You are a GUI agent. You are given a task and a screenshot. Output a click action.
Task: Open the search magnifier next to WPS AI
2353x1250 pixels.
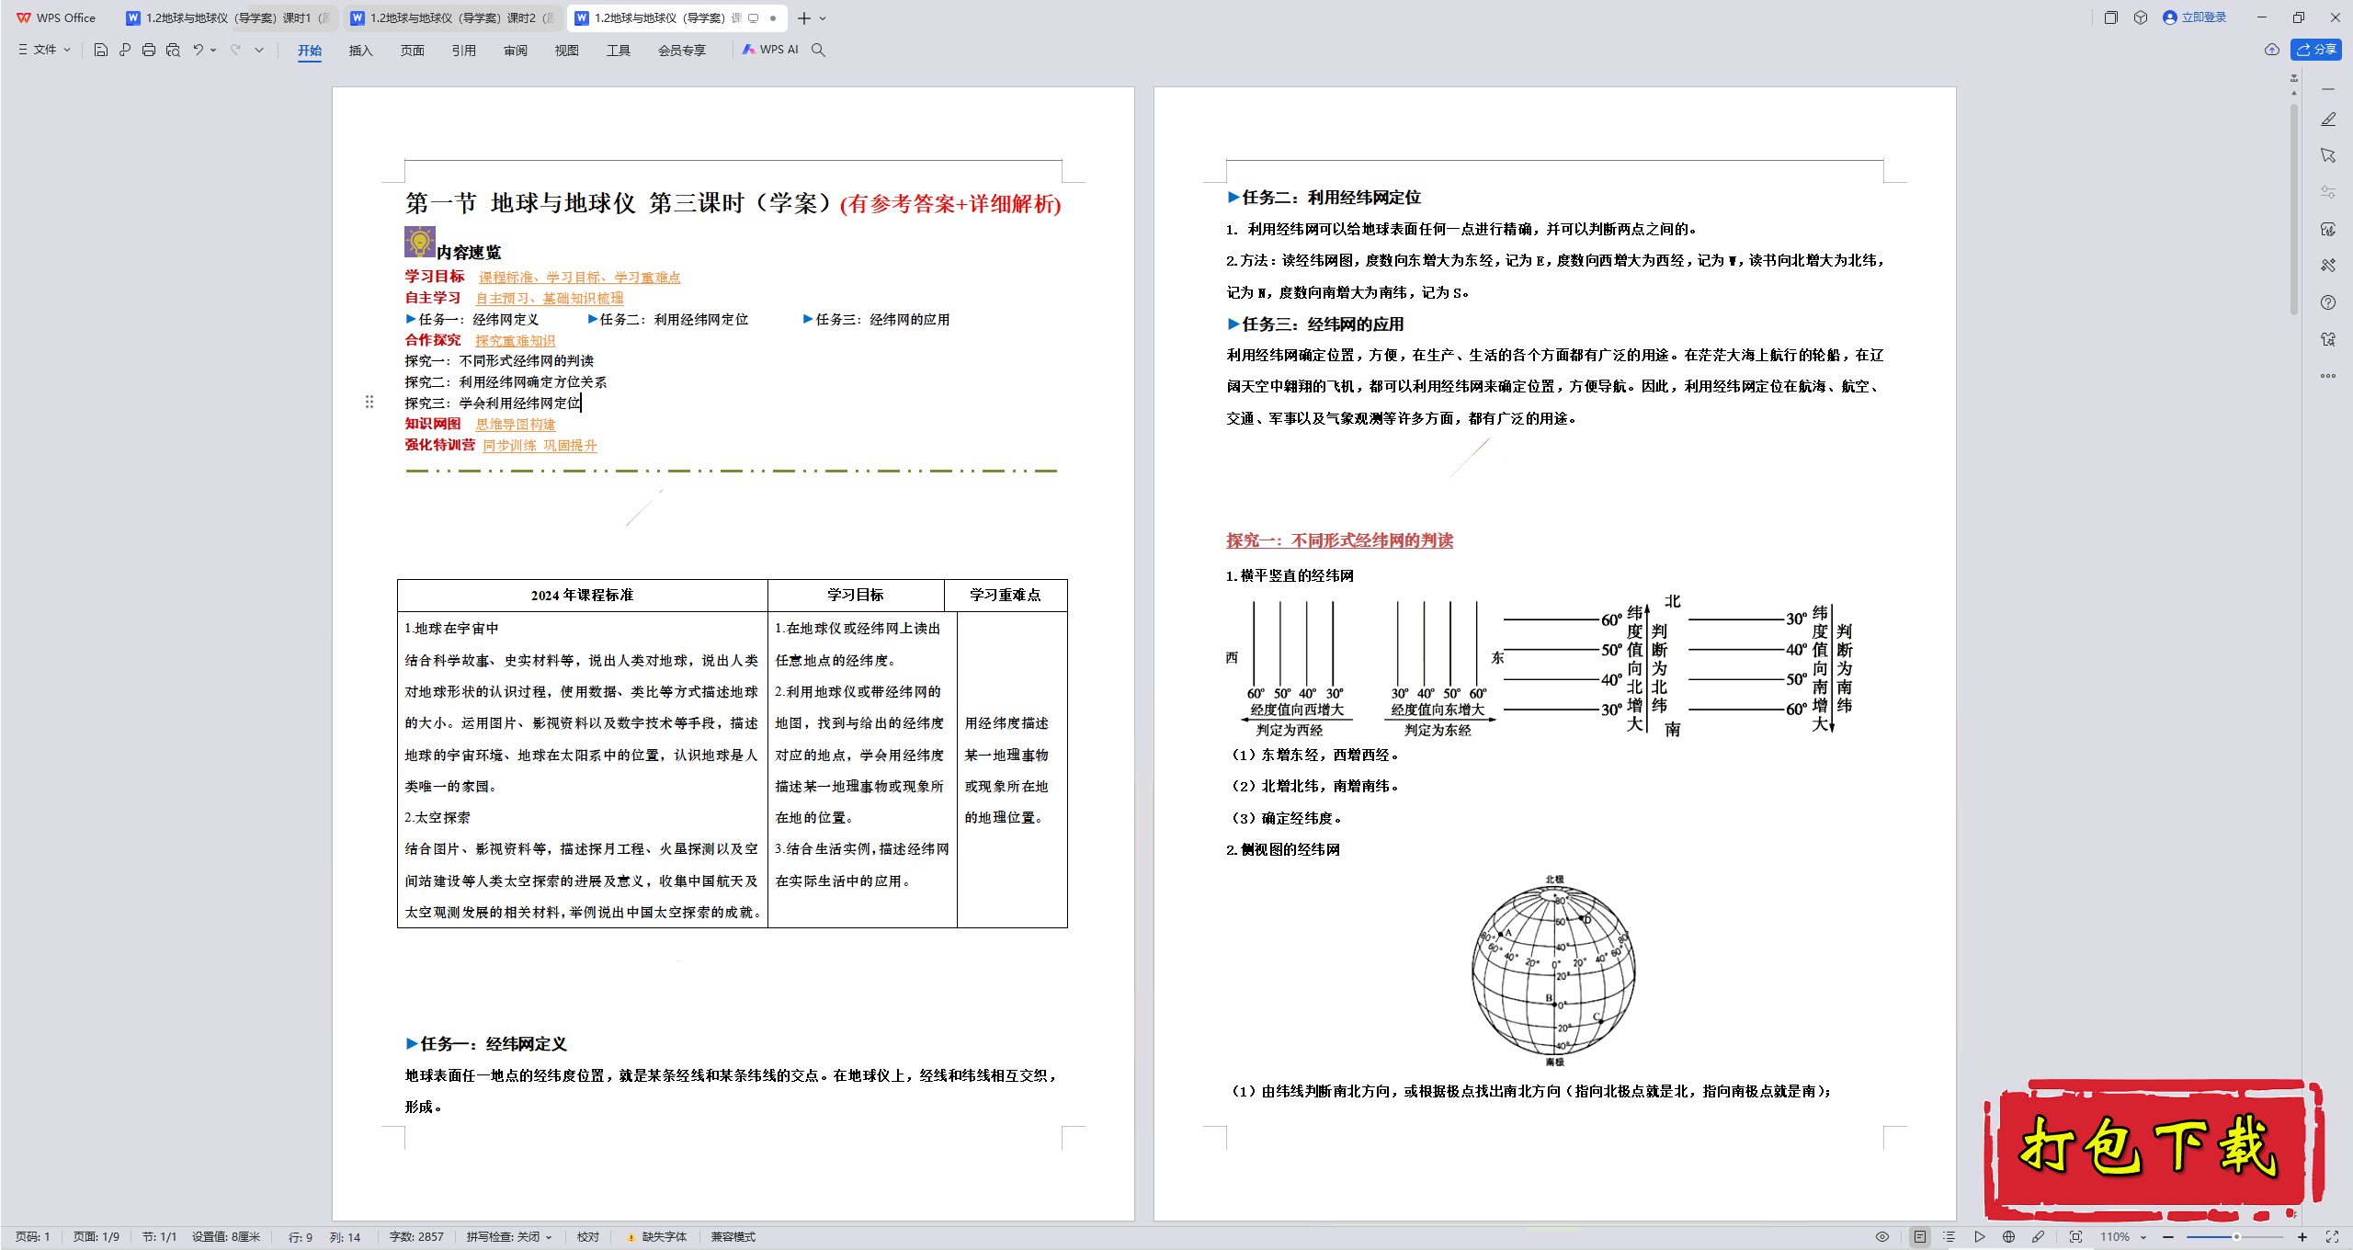pos(818,50)
